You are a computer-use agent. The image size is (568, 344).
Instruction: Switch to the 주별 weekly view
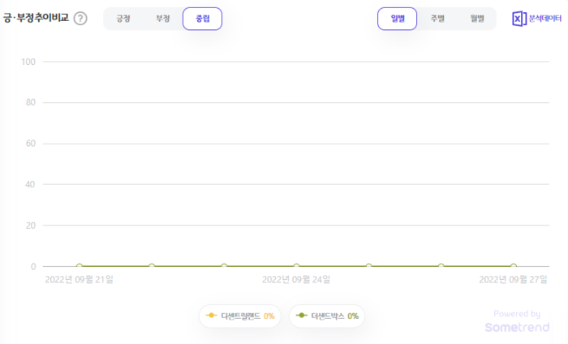(x=437, y=19)
